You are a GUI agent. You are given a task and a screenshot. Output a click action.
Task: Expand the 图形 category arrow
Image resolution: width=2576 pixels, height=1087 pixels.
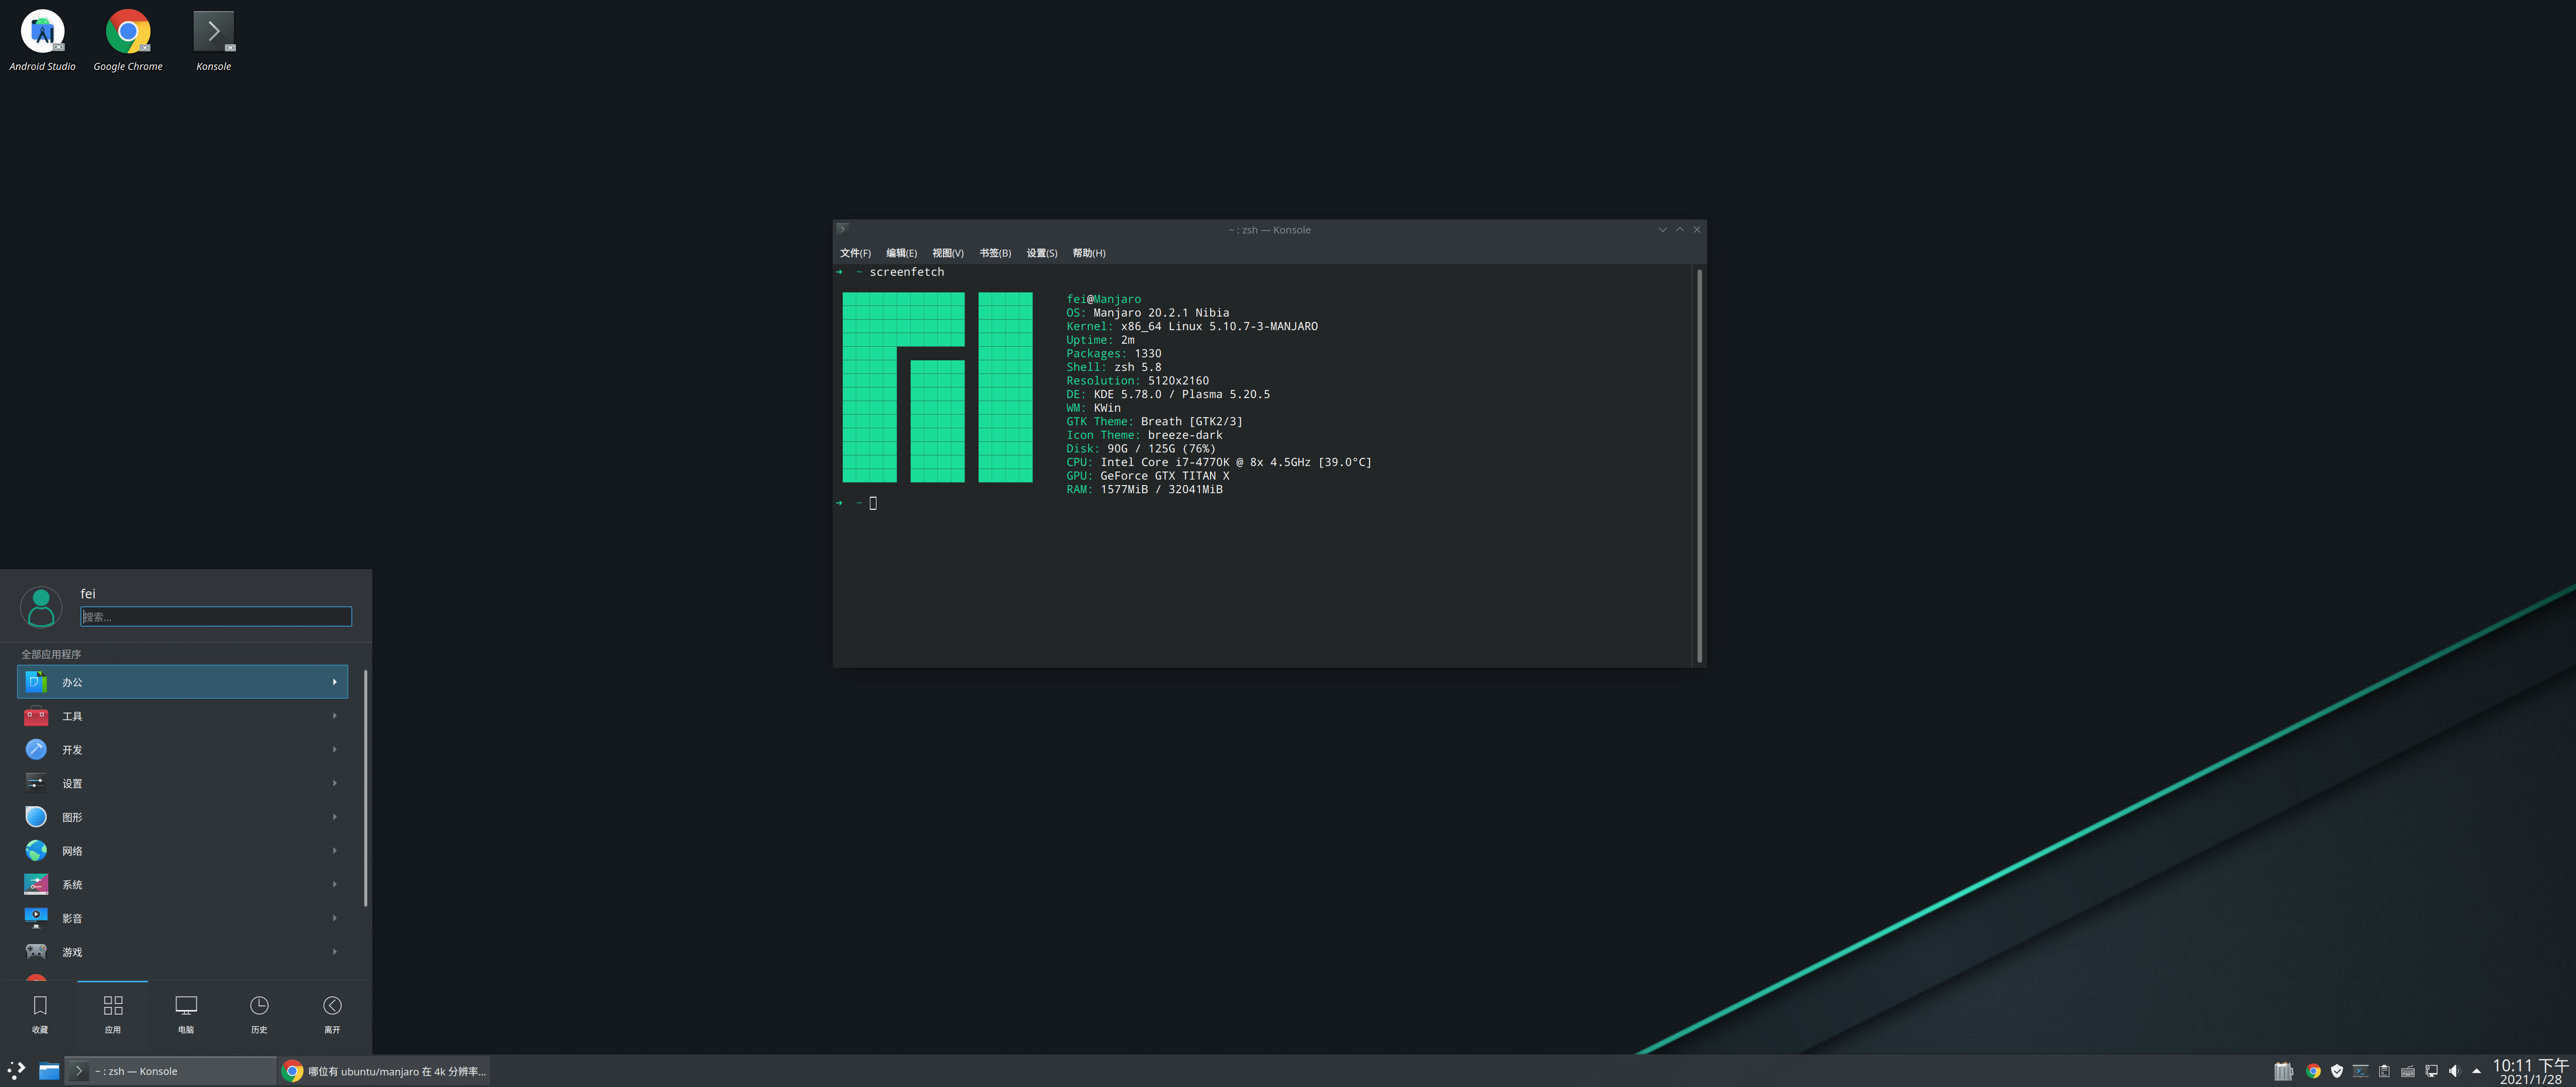(335, 817)
